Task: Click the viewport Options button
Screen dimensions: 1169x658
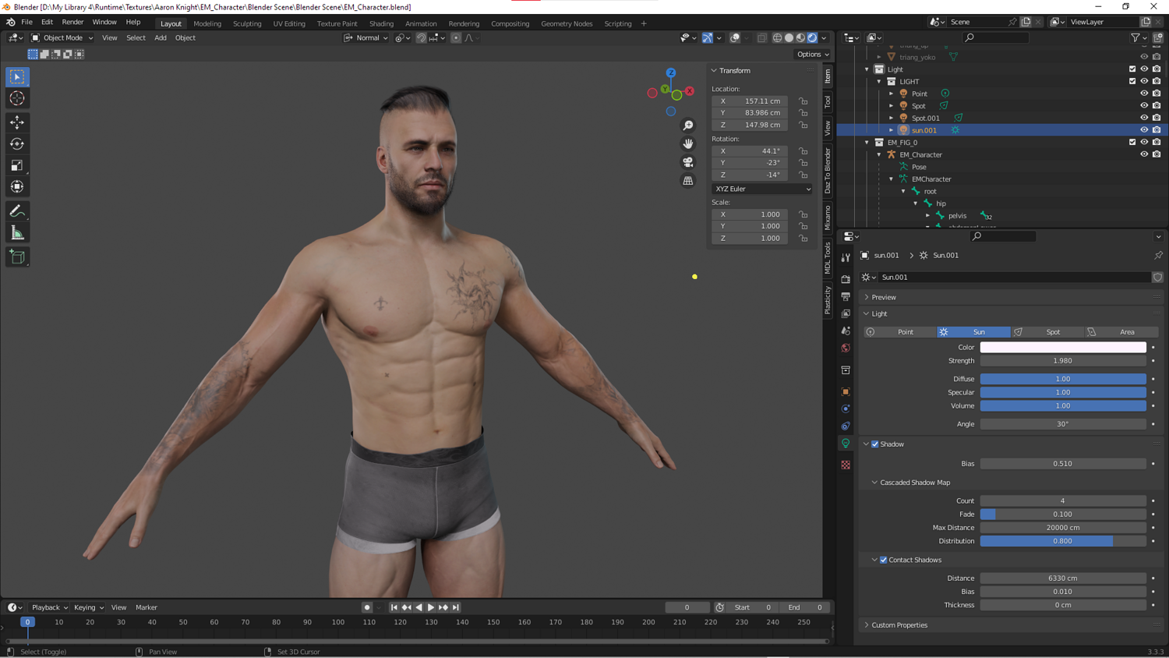Action: tap(812, 55)
